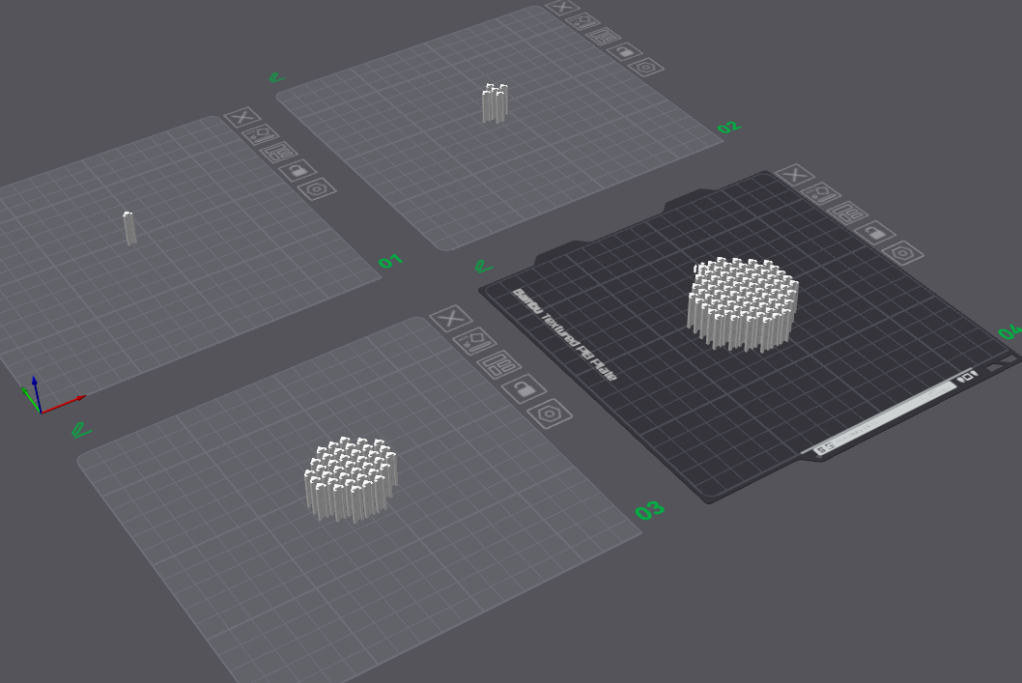The width and height of the screenshot is (1022, 683).
Task: Toggle the lock on plate 04
Action: click(x=874, y=232)
